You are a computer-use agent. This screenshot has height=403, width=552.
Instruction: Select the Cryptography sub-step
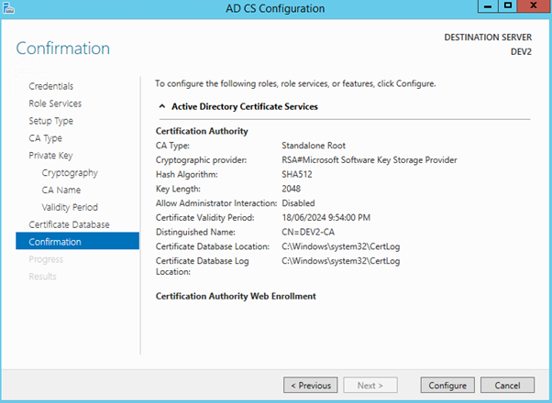(x=70, y=172)
